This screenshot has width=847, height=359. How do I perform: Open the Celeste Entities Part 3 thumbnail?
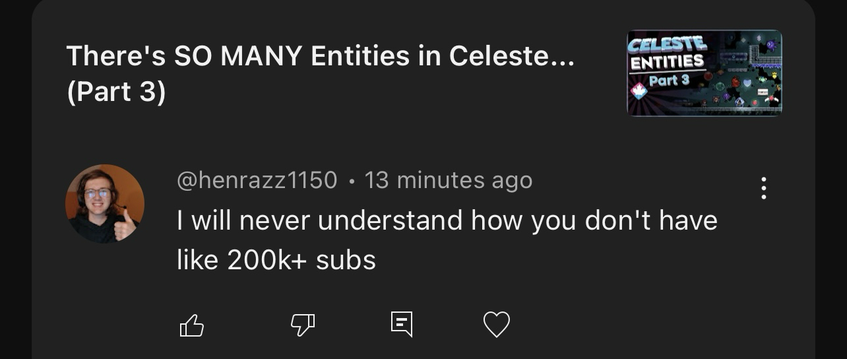[x=704, y=73]
